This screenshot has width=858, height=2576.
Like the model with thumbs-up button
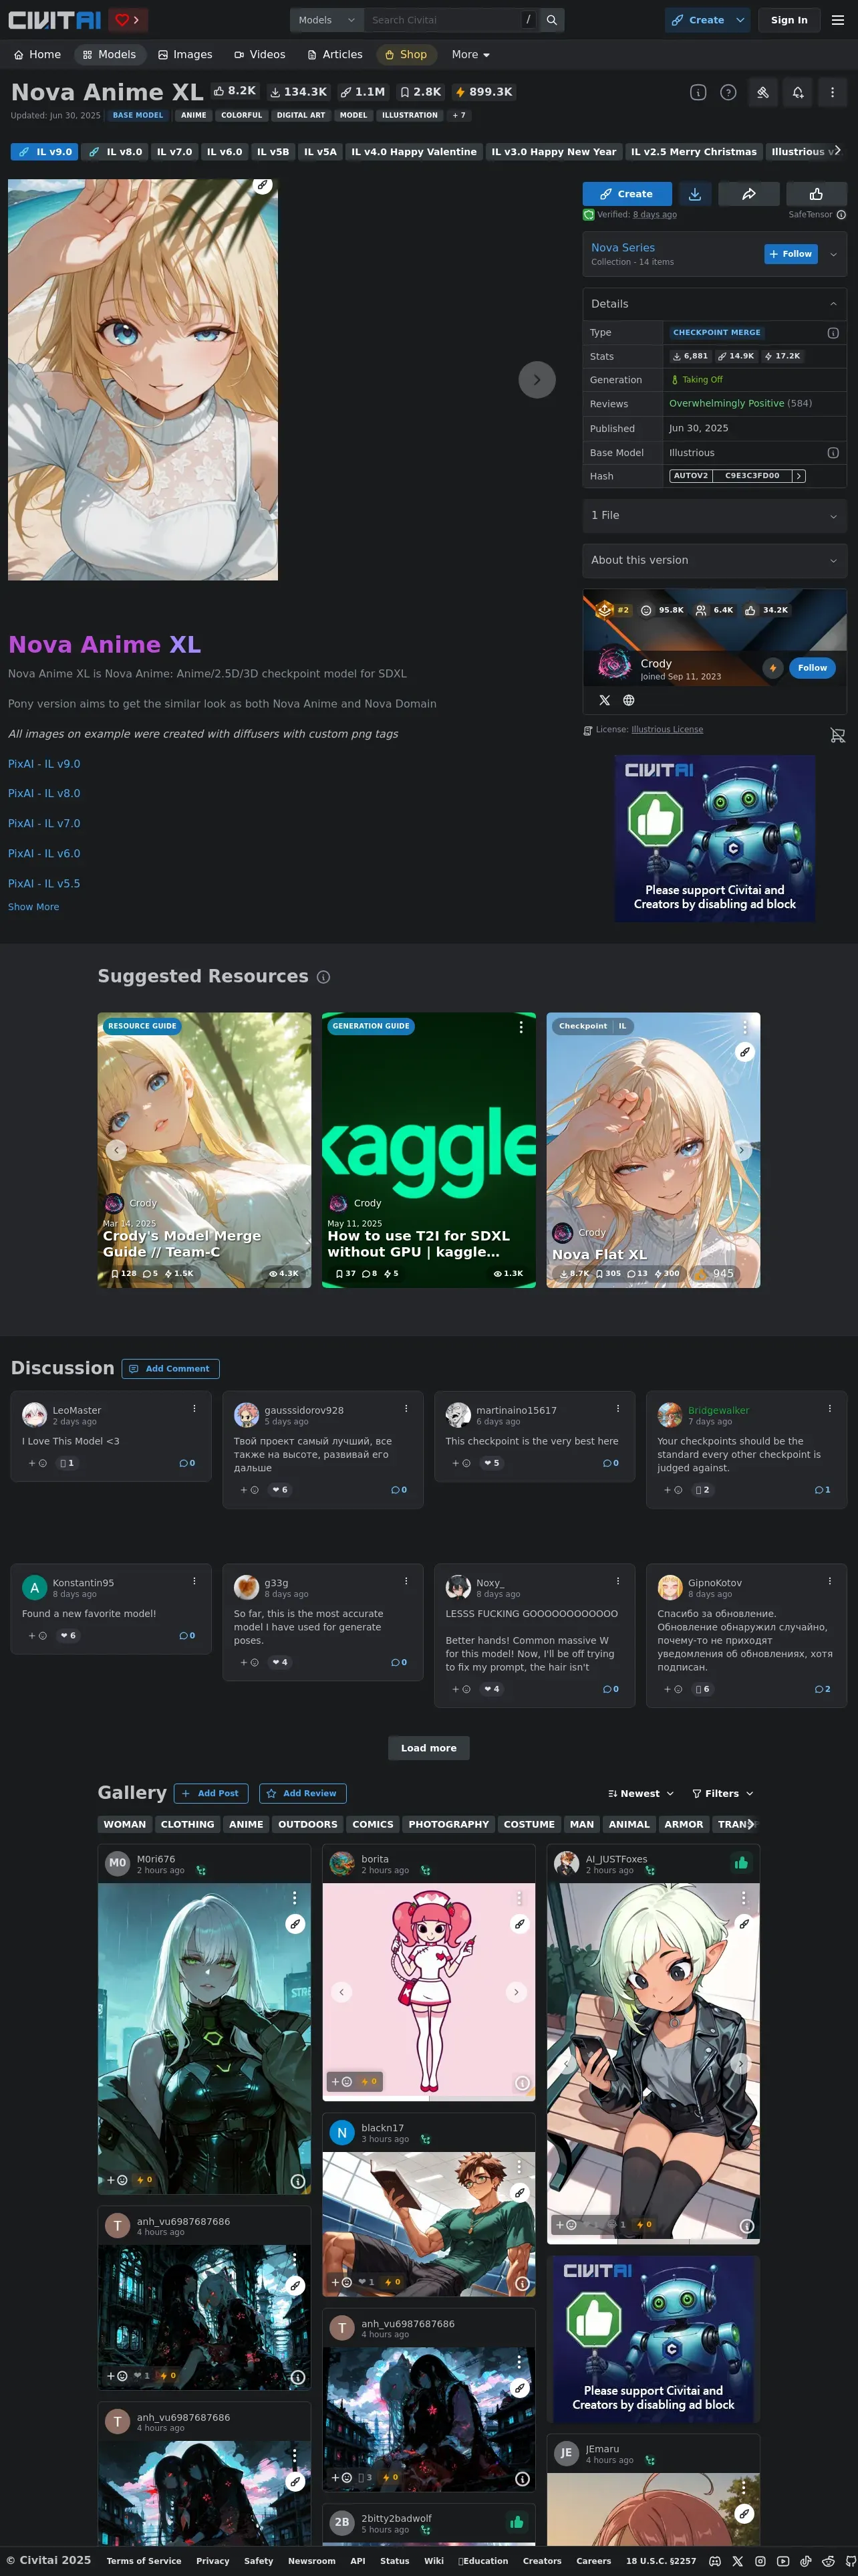816,194
